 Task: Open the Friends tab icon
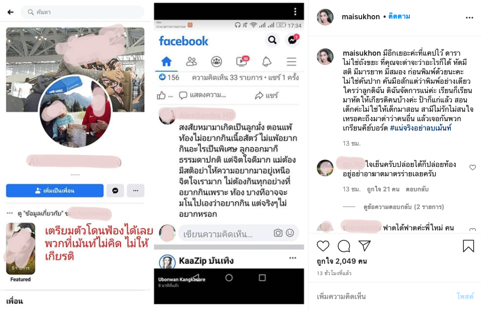click(x=192, y=62)
